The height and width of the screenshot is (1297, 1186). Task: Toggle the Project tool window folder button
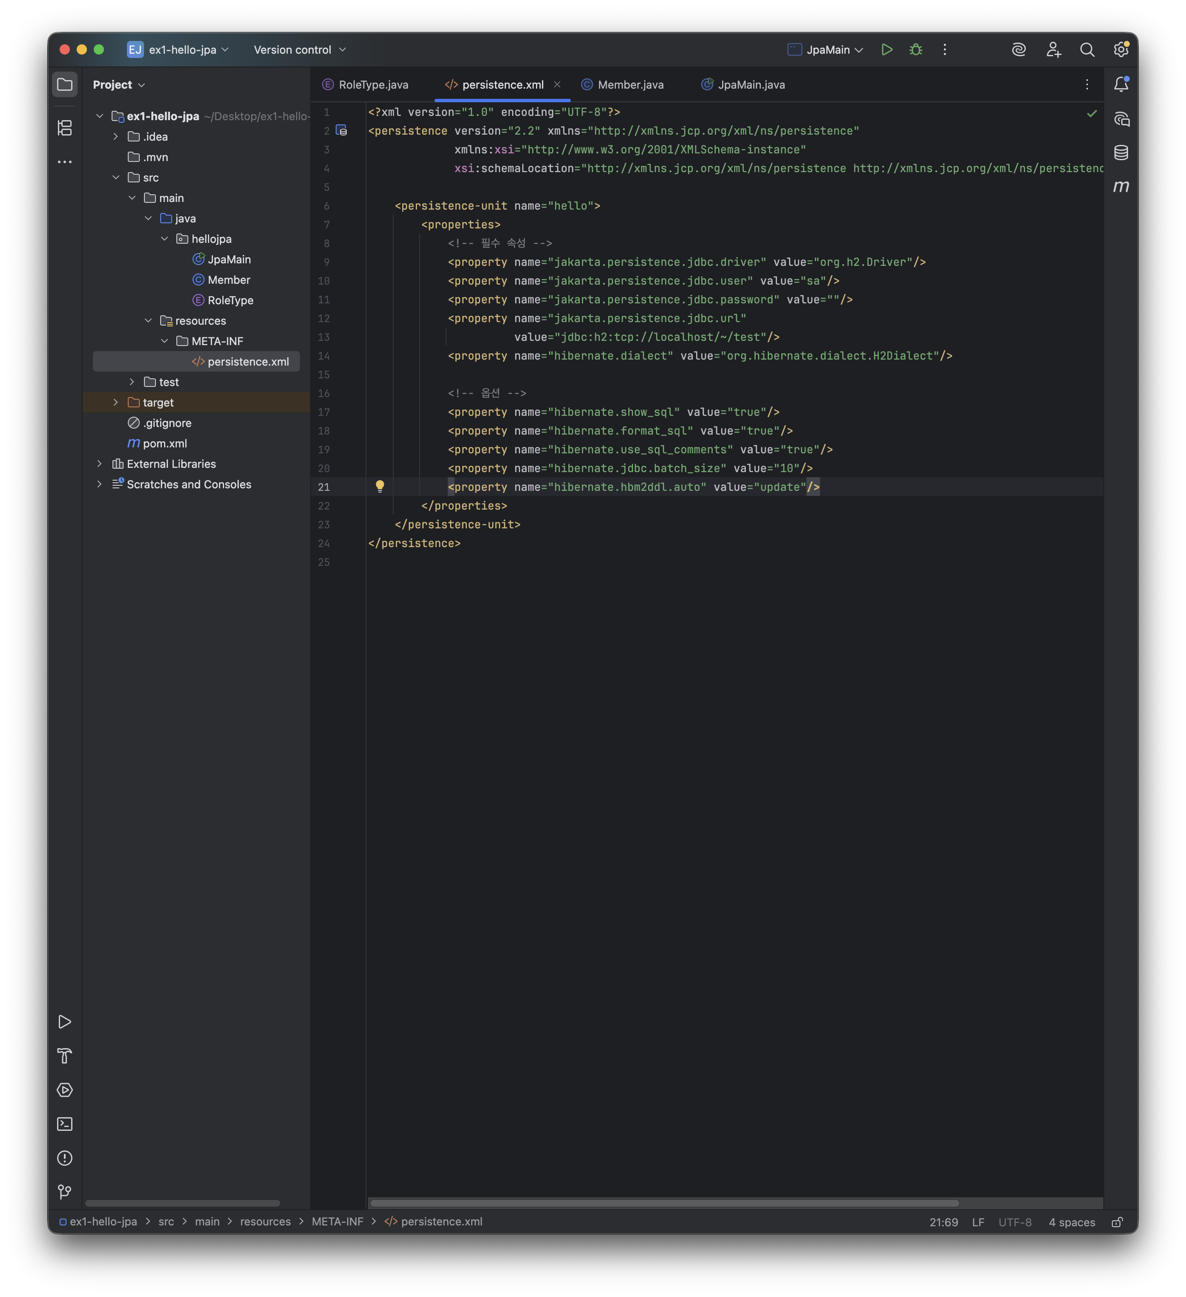[65, 84]
